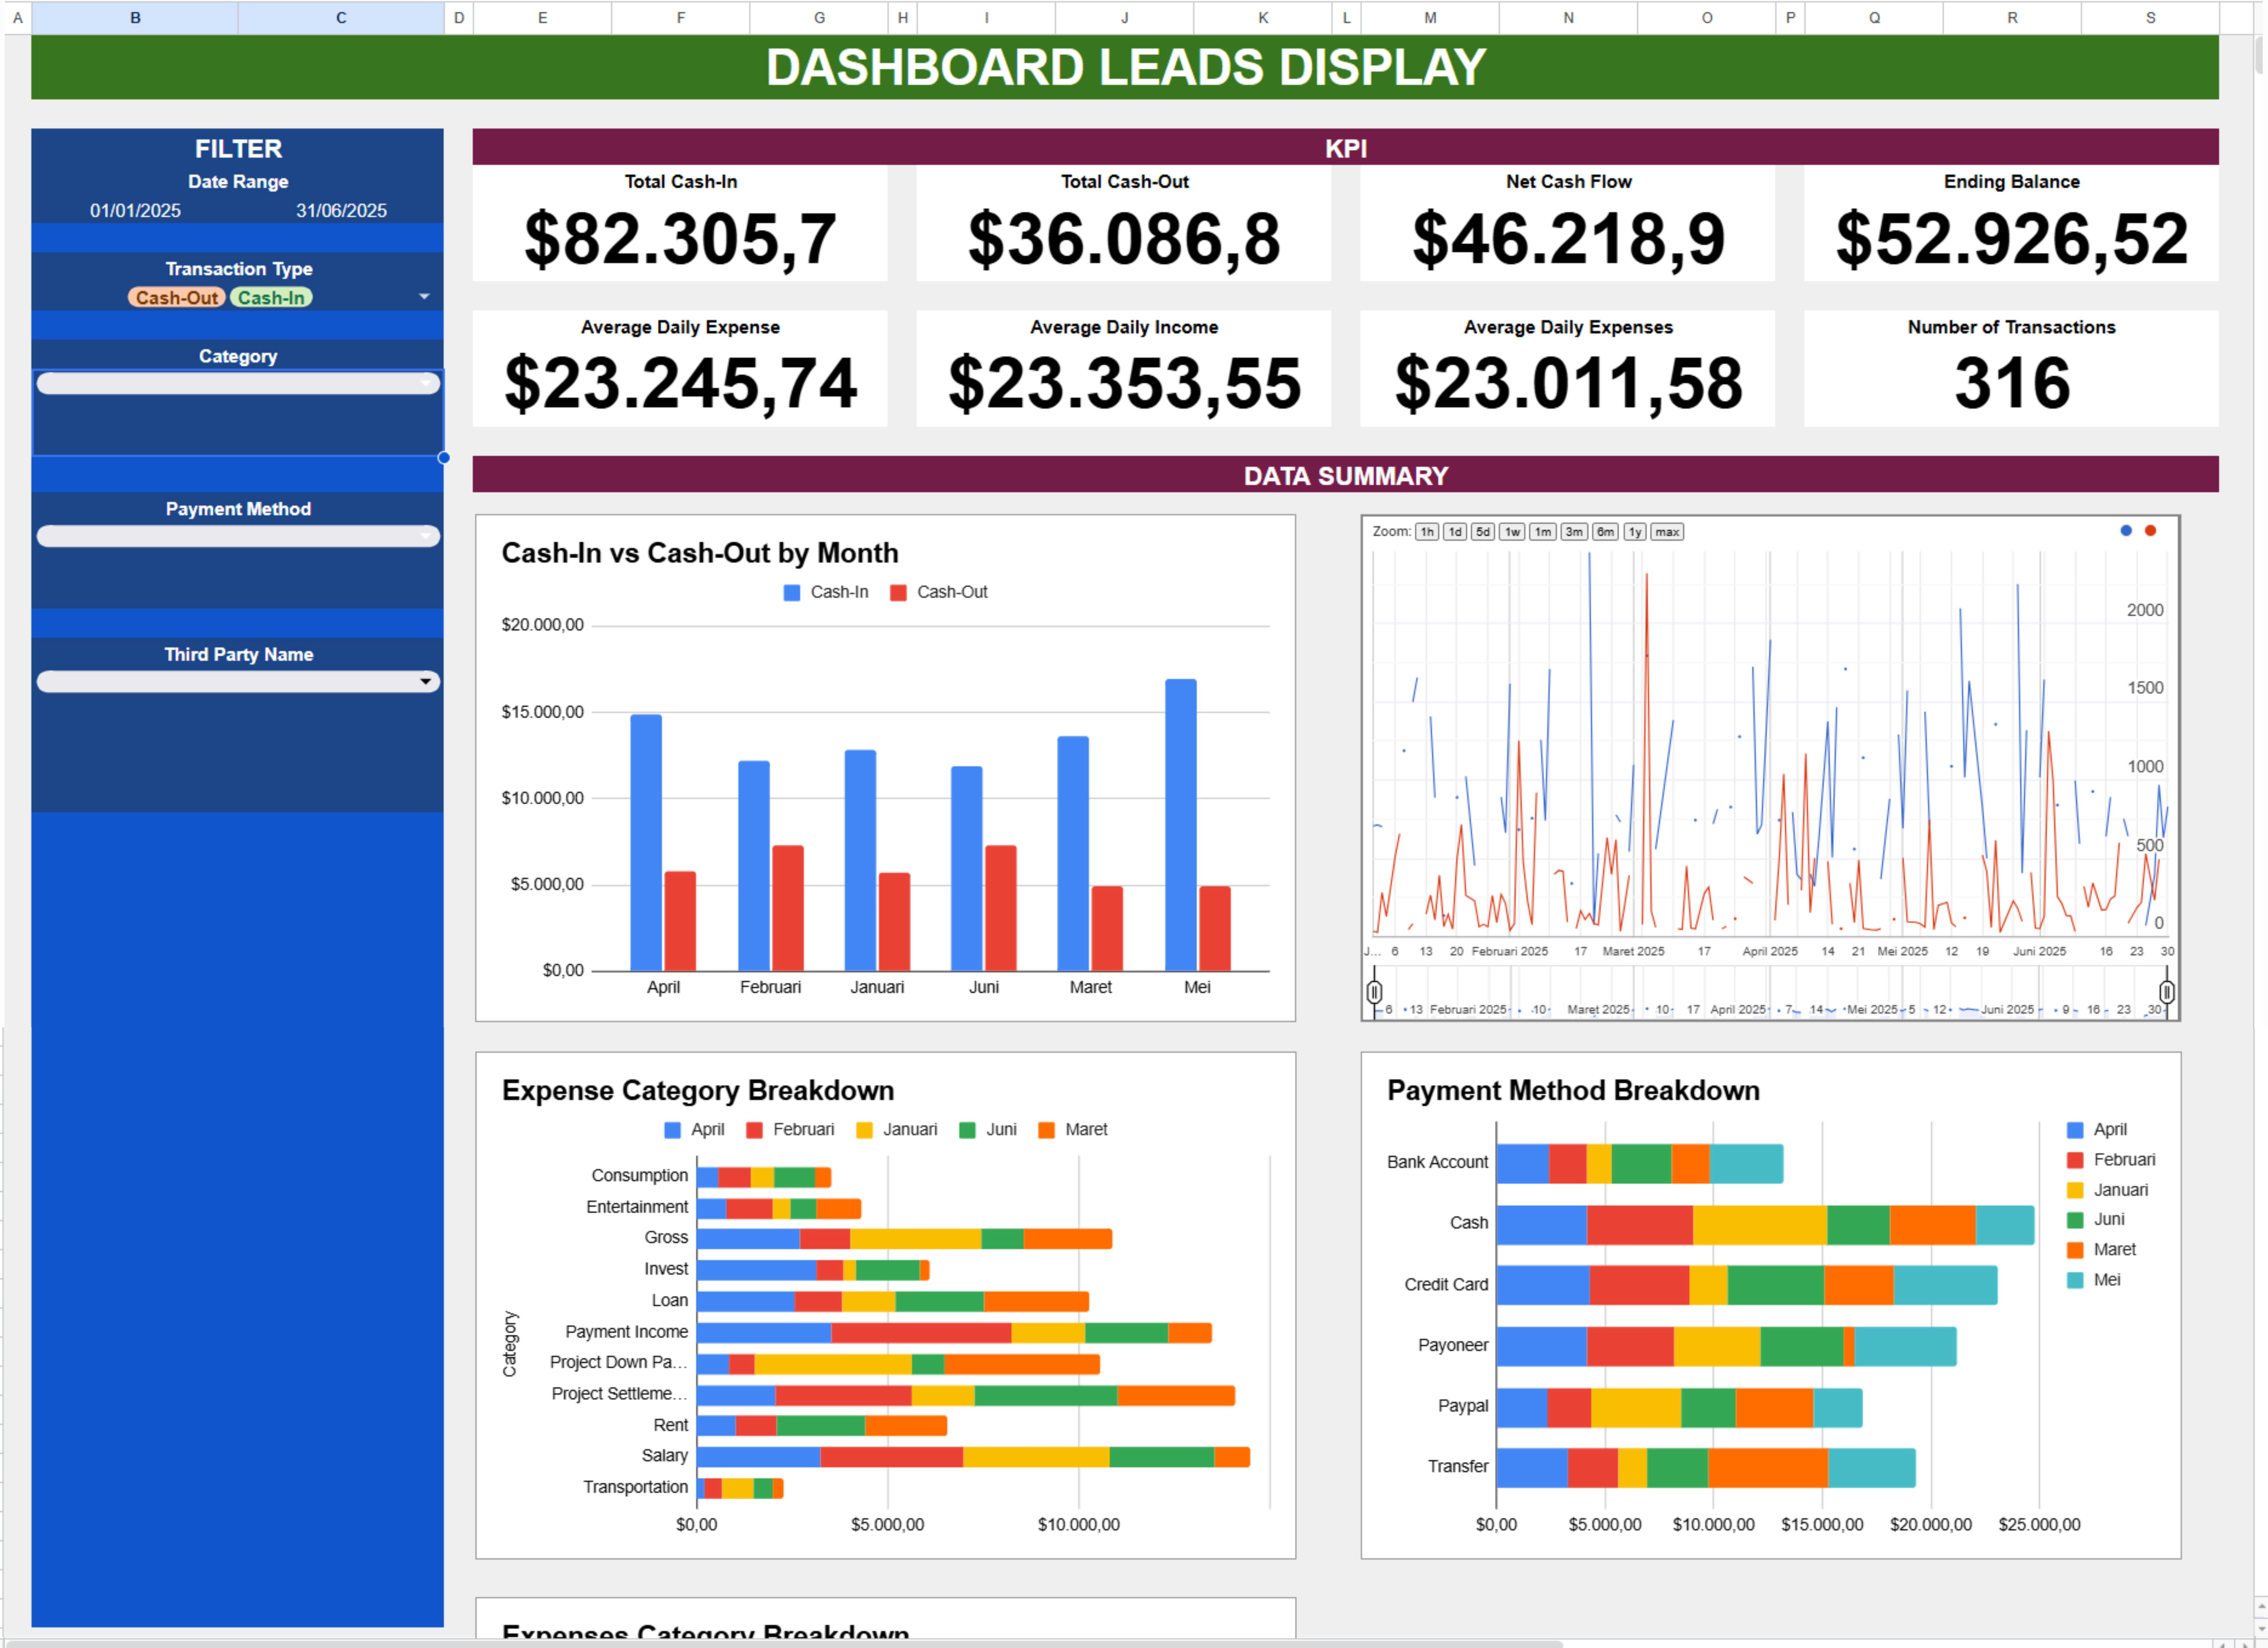
Task: Set timeline zoom to 1d
Action: click(x=1455, y=532)
